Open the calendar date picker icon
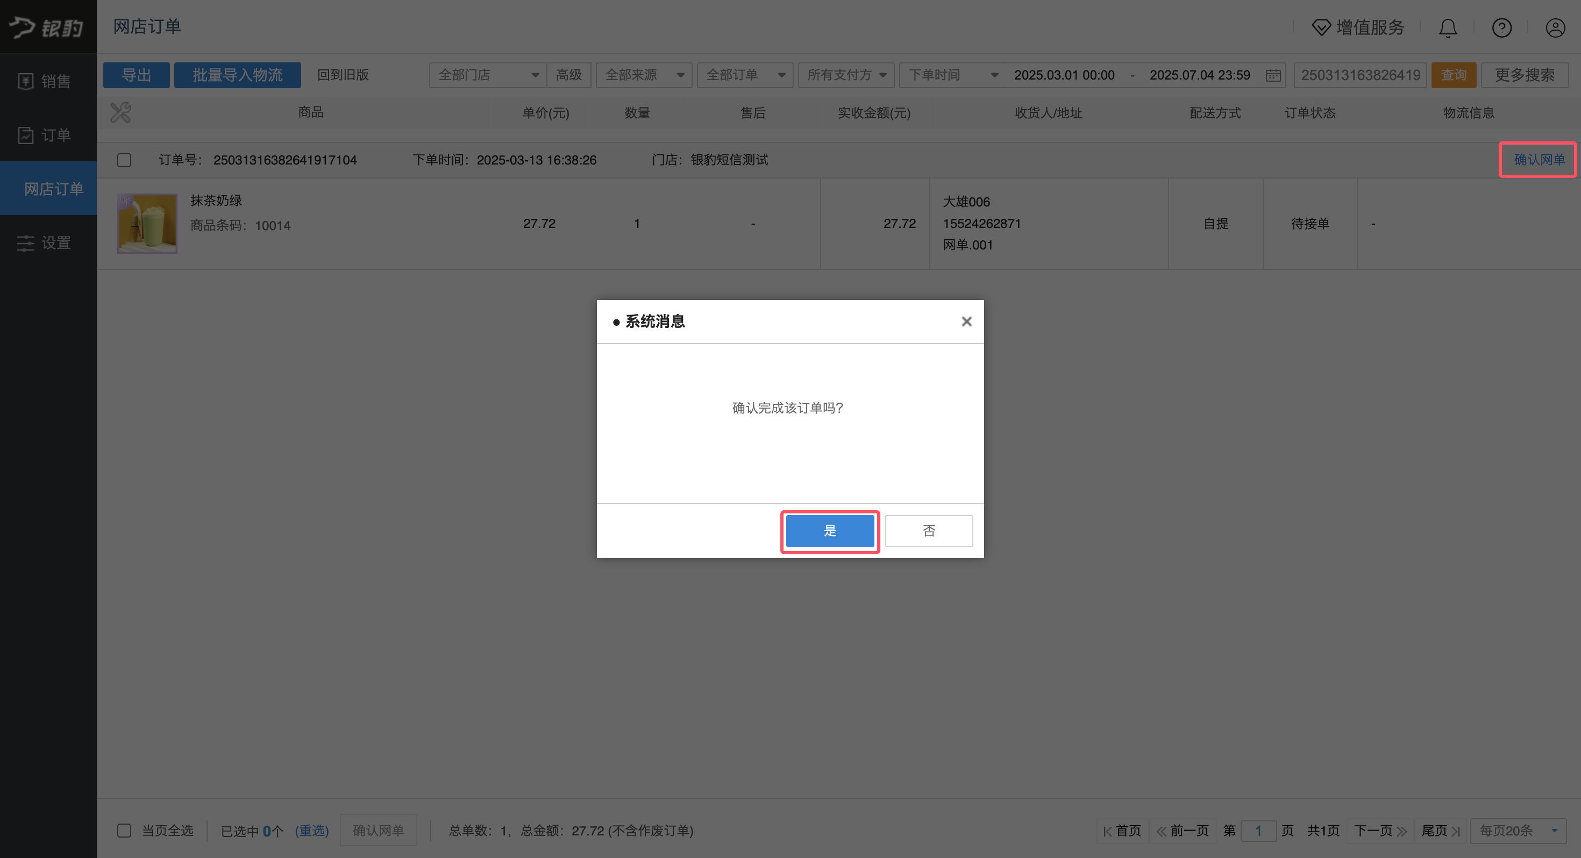Image resolution: width=1581 pixels, height=858 pixels. [x=1273, y=75]
